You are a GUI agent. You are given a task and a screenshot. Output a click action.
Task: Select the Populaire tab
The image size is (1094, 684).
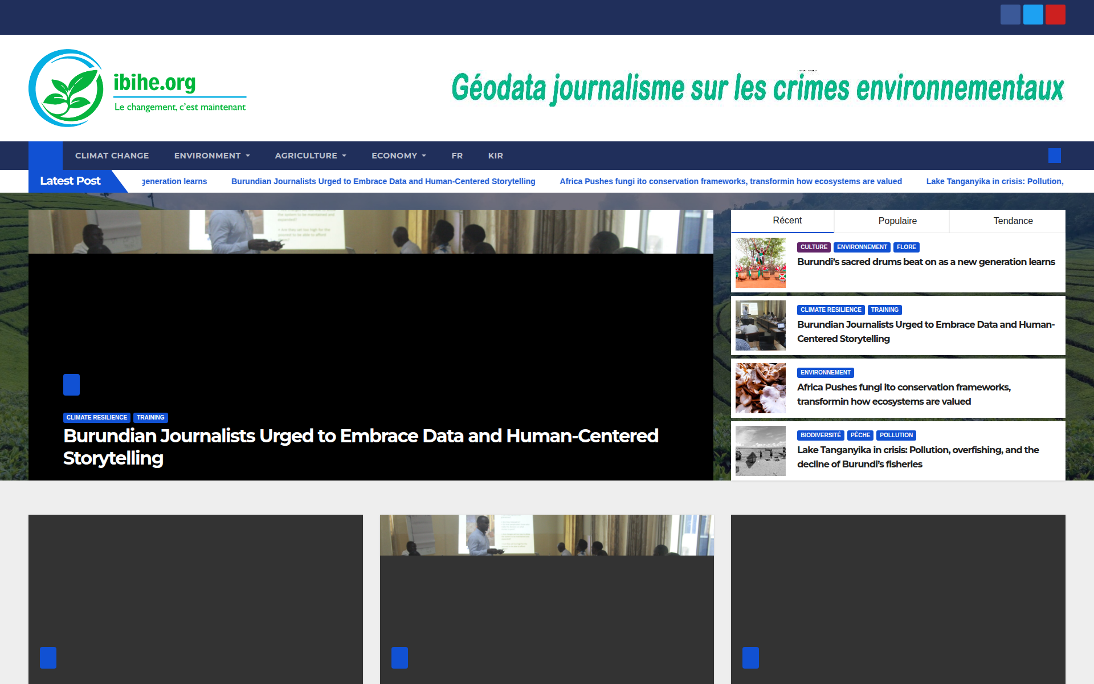[x=892, y=221]
